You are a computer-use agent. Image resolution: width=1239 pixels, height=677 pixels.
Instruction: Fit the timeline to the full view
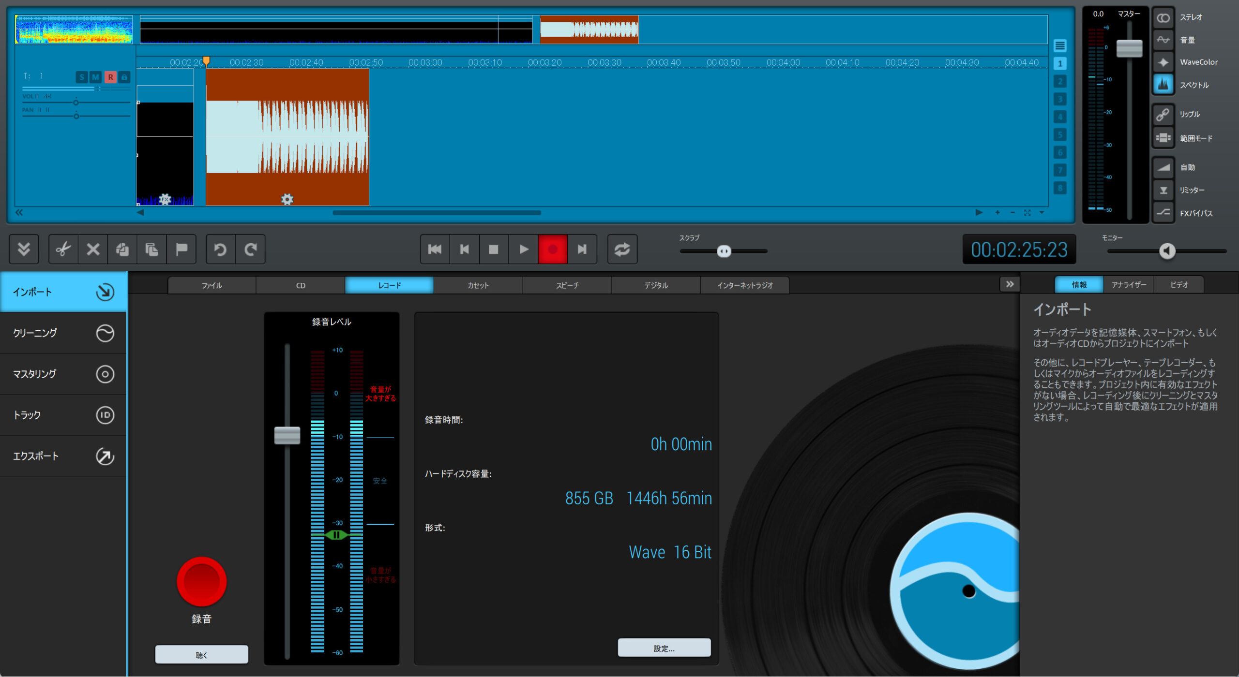[x=1027, y=212]
